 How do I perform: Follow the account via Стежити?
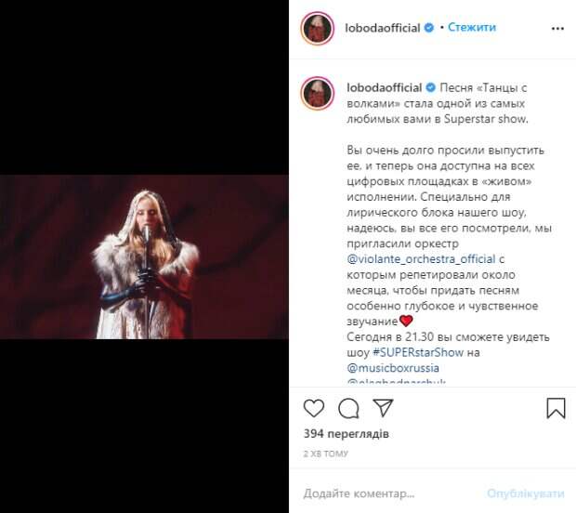pos(472,27)
